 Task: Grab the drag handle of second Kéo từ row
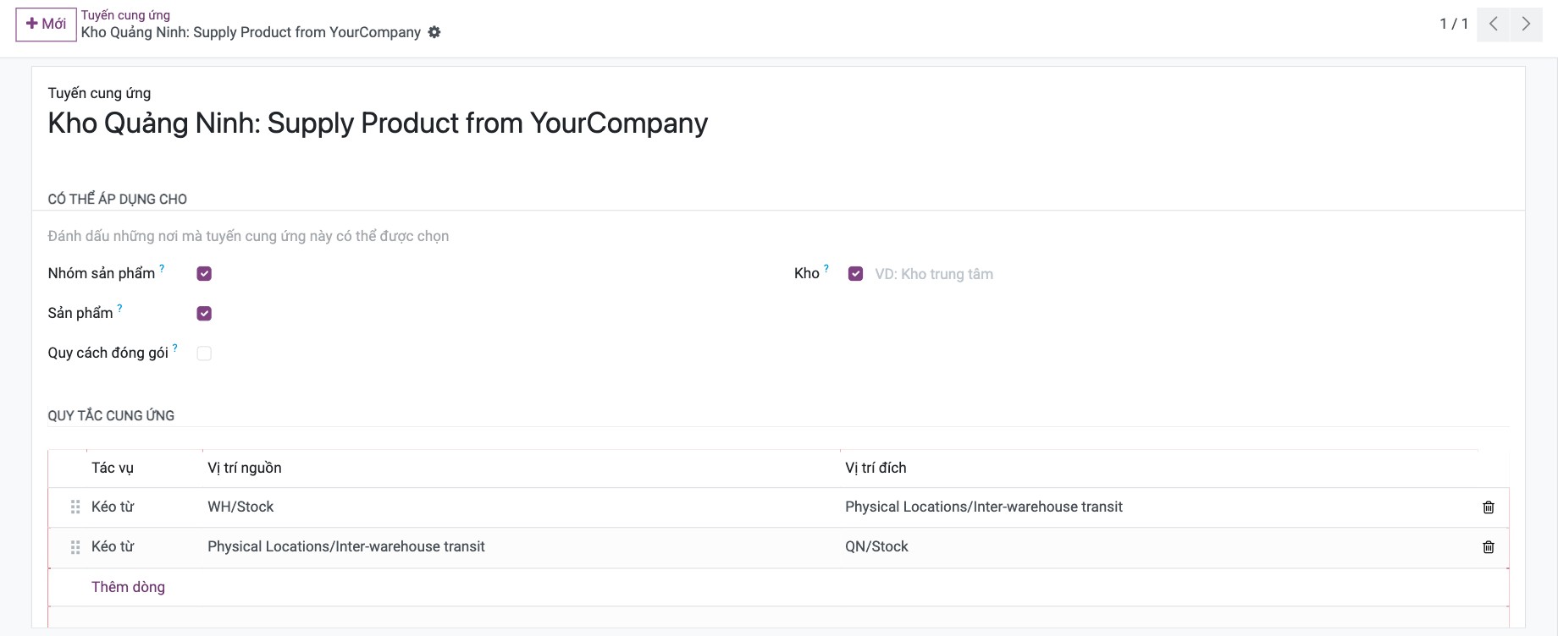point(75,547)
